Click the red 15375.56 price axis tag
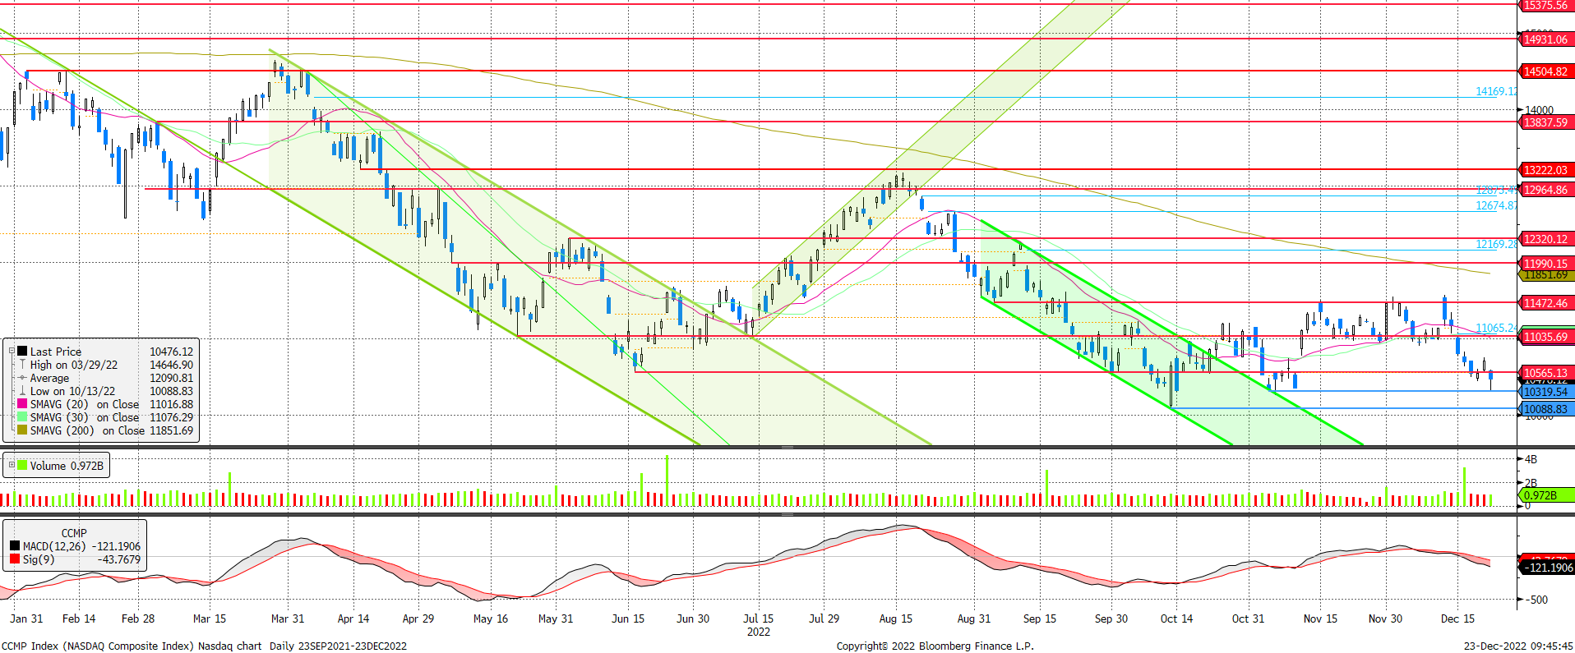 point(1545,5)
